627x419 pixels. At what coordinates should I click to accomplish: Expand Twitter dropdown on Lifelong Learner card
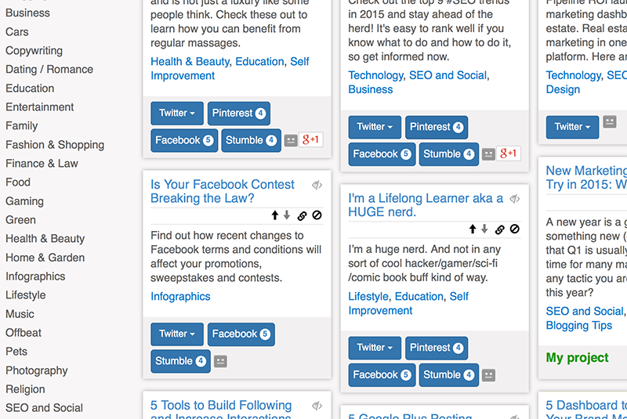(x=375, y=348)
